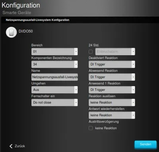159x152 pixels.
Task: Go back via the Zurück link
Action: click(20, 146)
